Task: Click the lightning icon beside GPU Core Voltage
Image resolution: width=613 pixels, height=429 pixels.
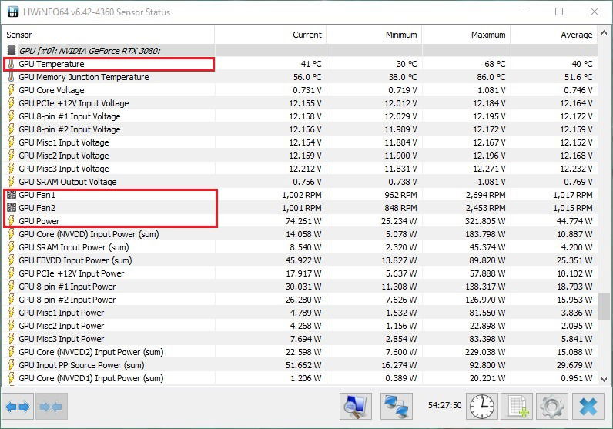Action: point(12,90)
